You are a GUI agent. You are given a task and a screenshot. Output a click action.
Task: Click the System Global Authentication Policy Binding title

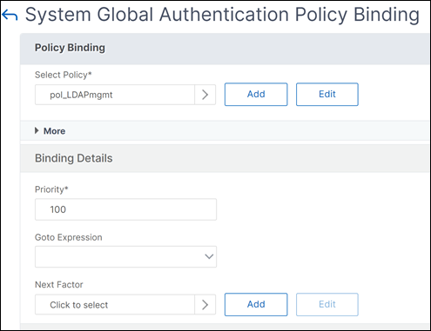tap(222, 15)
